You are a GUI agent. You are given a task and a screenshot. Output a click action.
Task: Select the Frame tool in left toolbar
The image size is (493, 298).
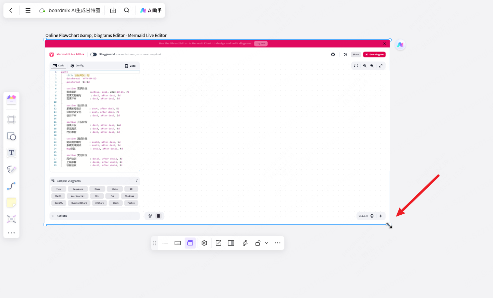point(11,120)
